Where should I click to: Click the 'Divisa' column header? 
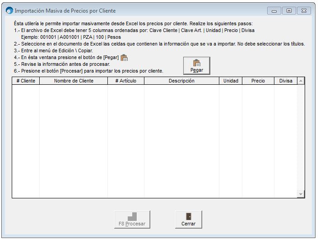point(286,81)
